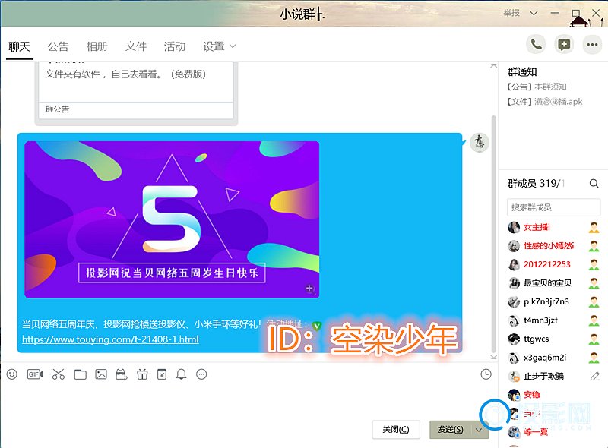Switch to the 聊天 tab
Viewport: 608px width, 448px height.
[x=19, y=46]
